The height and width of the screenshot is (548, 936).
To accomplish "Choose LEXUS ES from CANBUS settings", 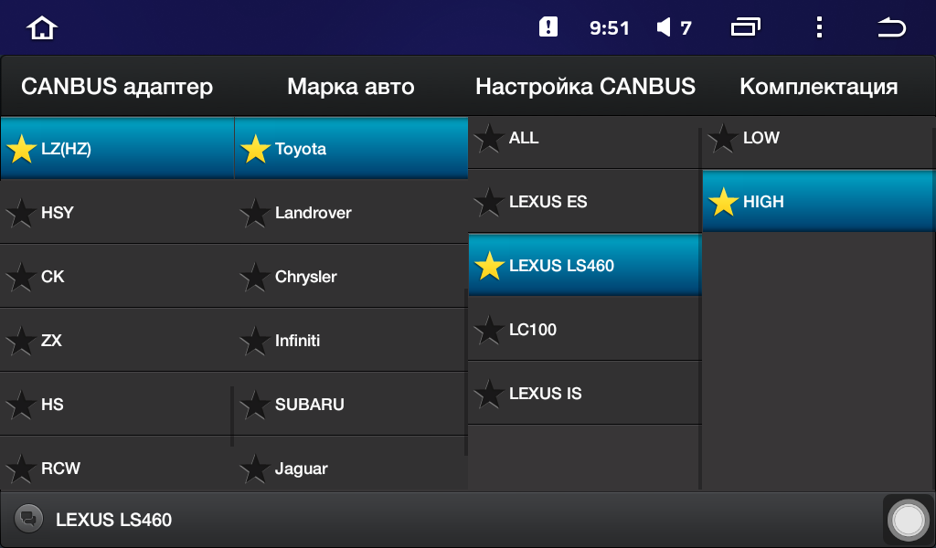I will pyautogui.click(x=584, y=202).
